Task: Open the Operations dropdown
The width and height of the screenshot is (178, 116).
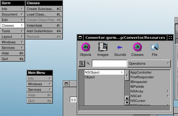Action: point(149,64)
